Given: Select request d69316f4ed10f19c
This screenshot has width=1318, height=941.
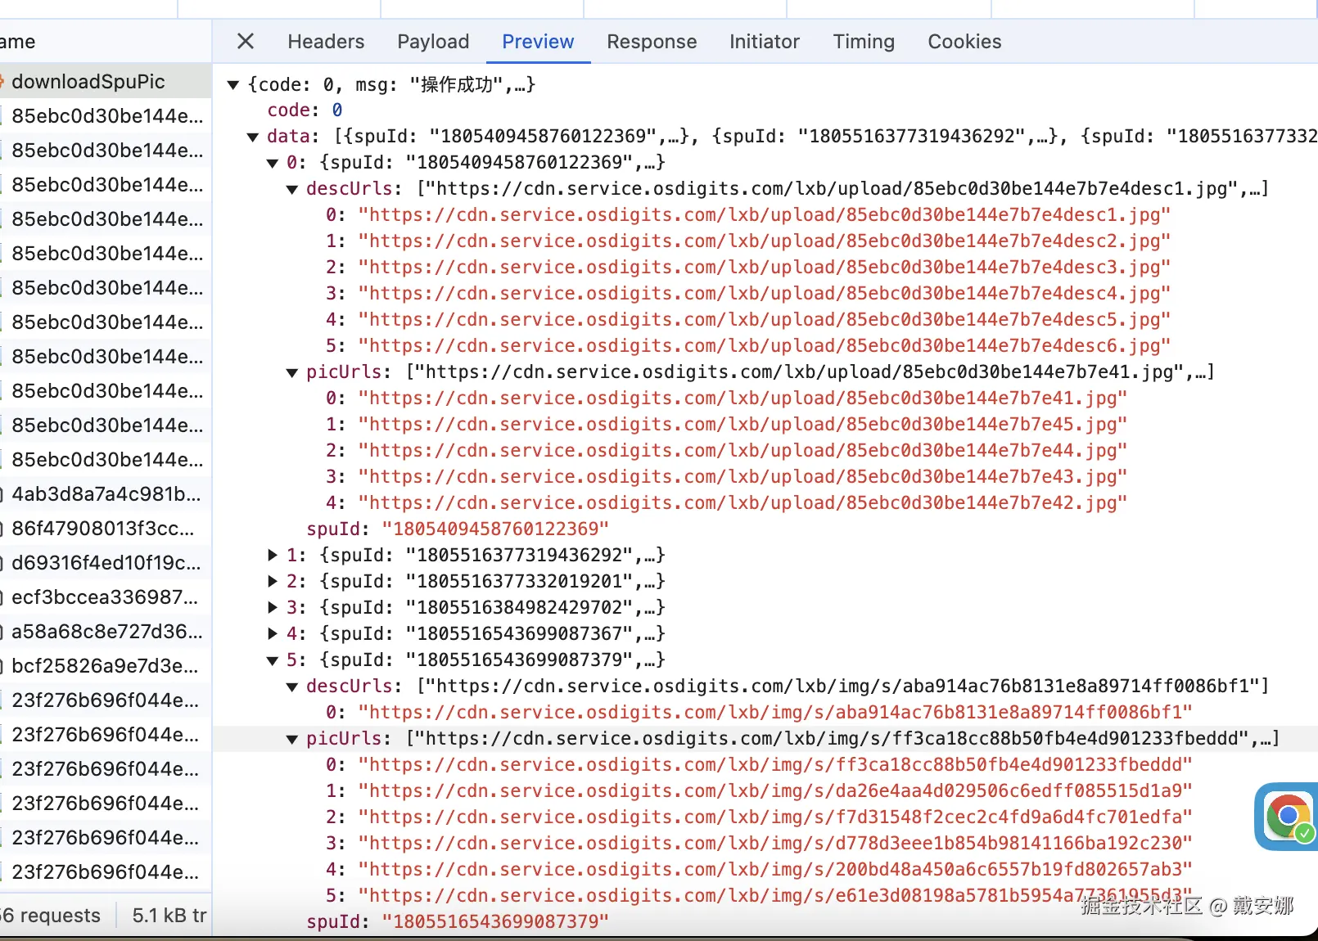Looking at the screenshot, I should (x=106, y=562).
